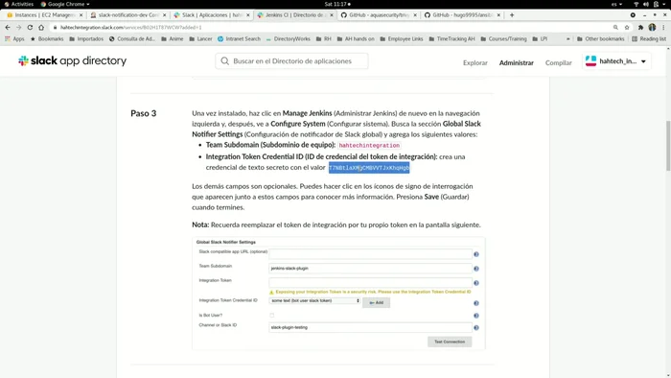This screenshot has height=378, width=671.
Task: Click the page vertical scrollbar
Action: (667, 146)
